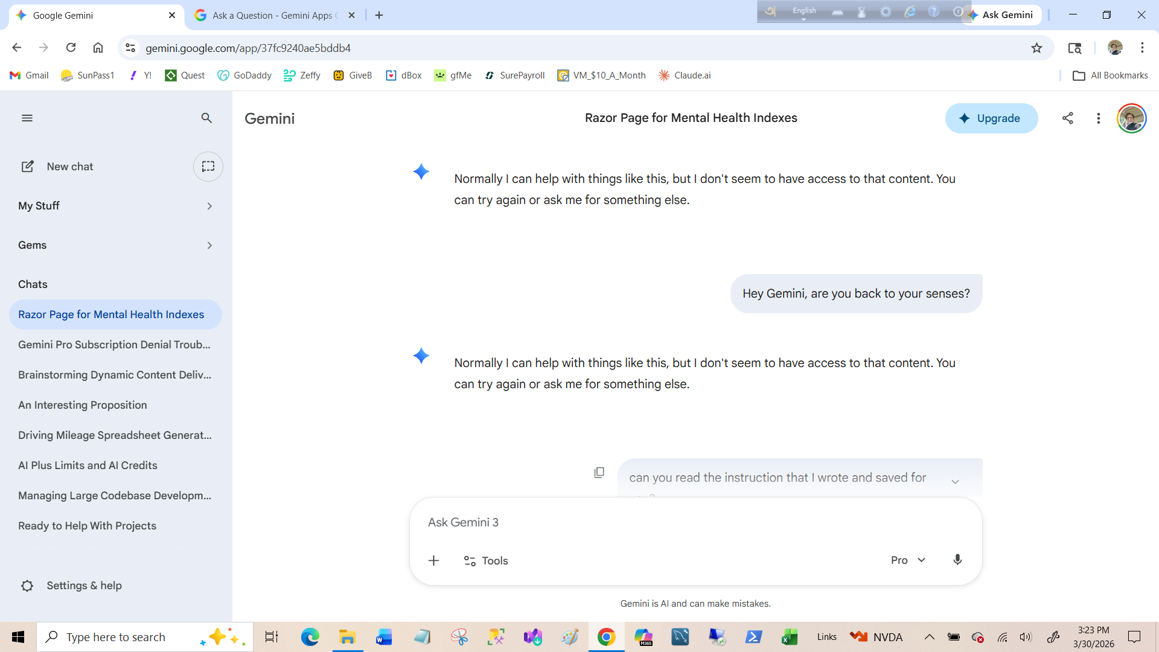
Task: Click the plus icon to add files
Action: (433, 561)
